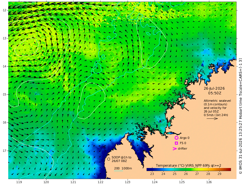
Task: Click the "26-Jul-2026" date text
Action: click(214, 88)
